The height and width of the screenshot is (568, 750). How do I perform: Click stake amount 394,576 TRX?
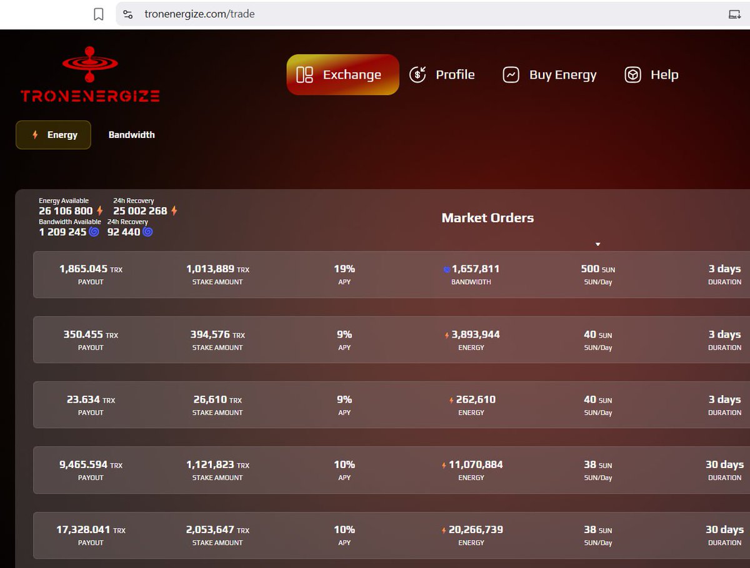(217, 335)
